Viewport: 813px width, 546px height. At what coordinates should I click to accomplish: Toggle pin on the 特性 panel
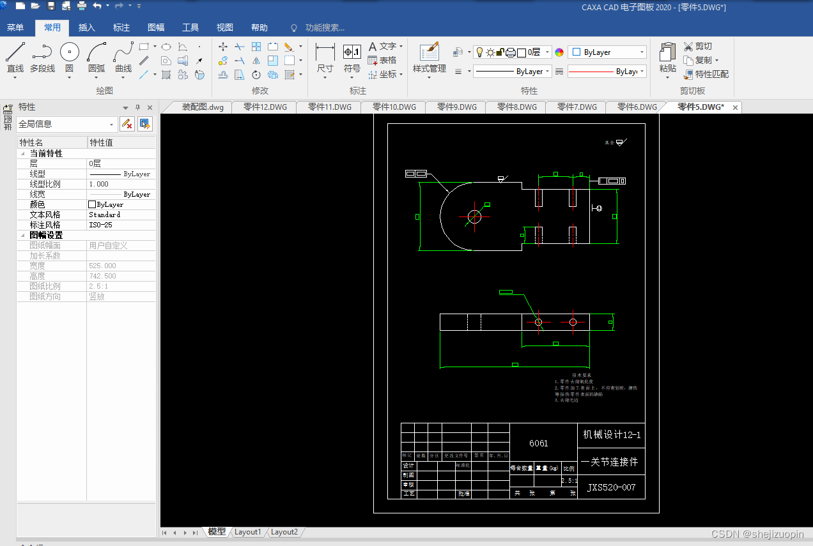pyautogui.click(x=137, y=107)
